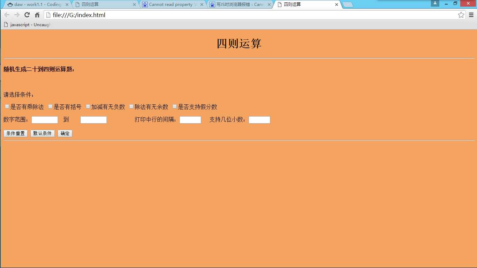The width and height of the screenshot is (477, 268).
Task: Open a new tab with the new-tab button
Action: 347,5
